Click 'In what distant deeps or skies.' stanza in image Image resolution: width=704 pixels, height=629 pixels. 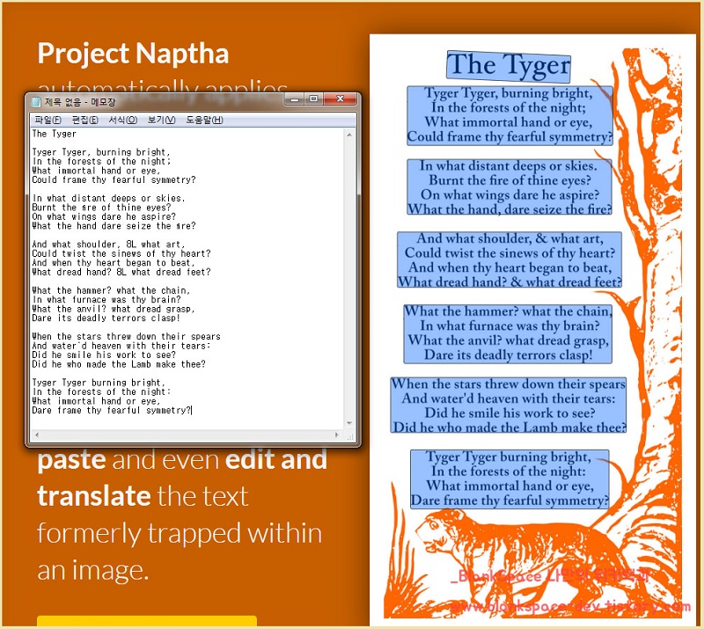point(510,187)
